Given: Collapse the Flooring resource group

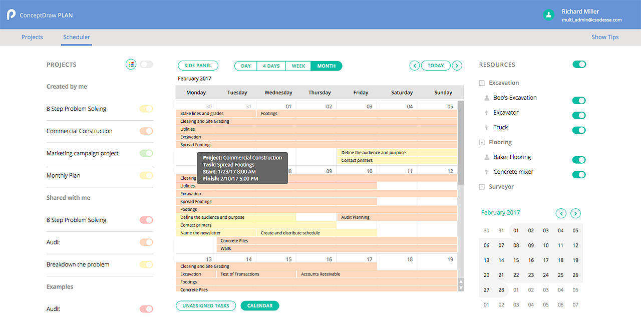Looking at the screenshot, I should point(482,142).
